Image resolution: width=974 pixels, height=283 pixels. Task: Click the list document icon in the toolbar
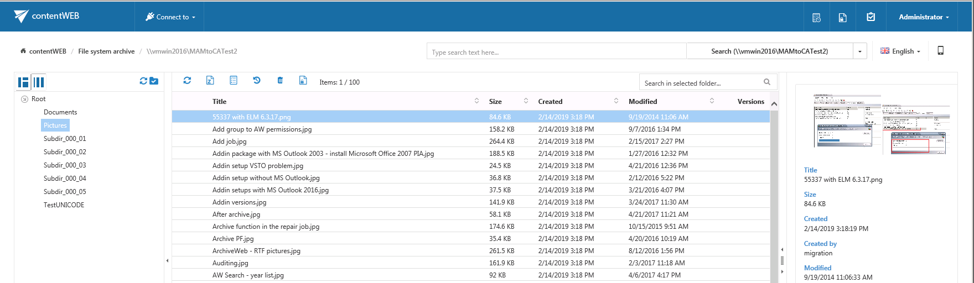tap(234, 81)
